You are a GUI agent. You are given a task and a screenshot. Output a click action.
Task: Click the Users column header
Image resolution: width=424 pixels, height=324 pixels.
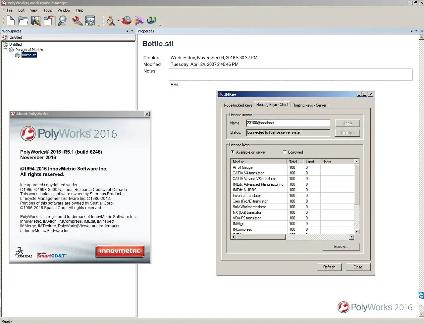(337, 162)
